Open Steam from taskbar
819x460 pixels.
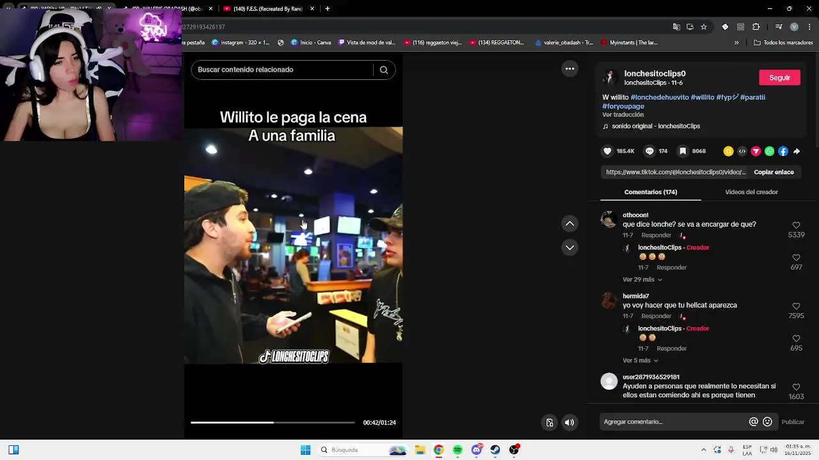pos(495,450)
